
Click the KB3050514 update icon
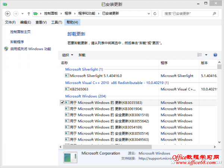click(x=67, y=133)
